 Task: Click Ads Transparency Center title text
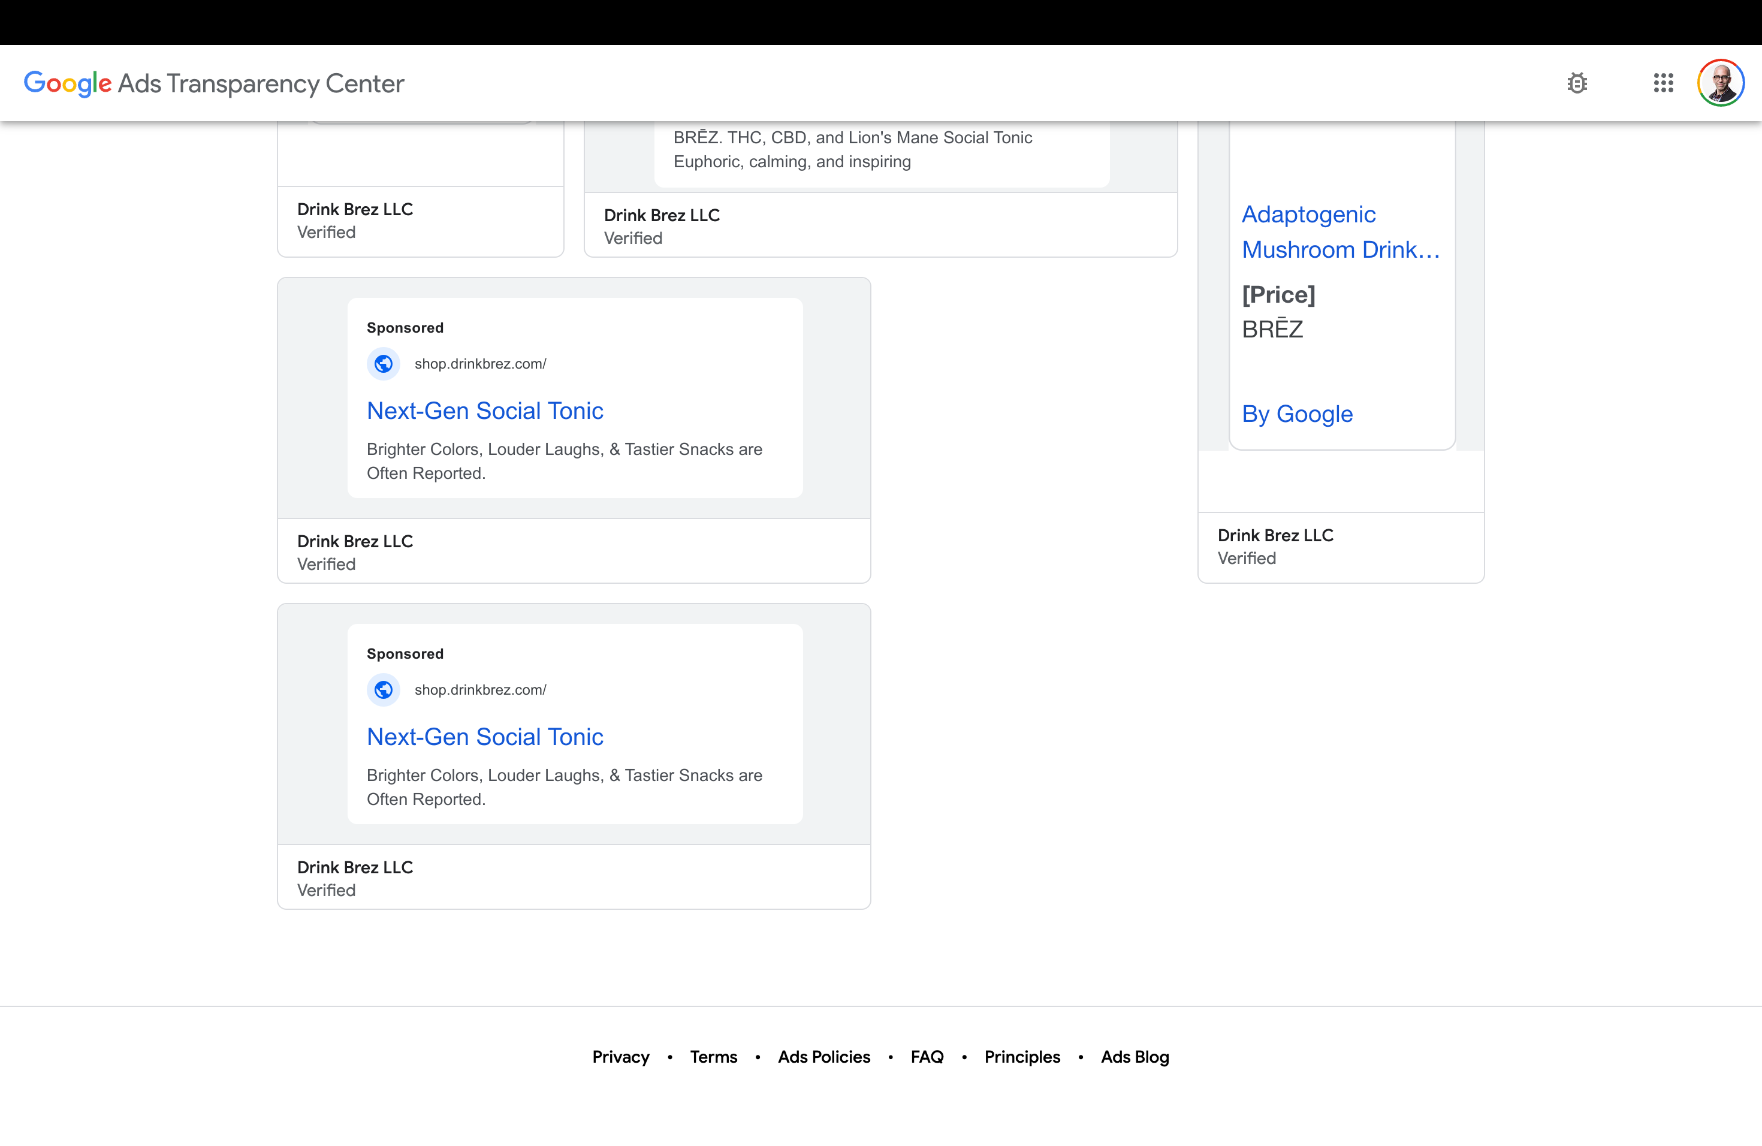pos(261,84)
